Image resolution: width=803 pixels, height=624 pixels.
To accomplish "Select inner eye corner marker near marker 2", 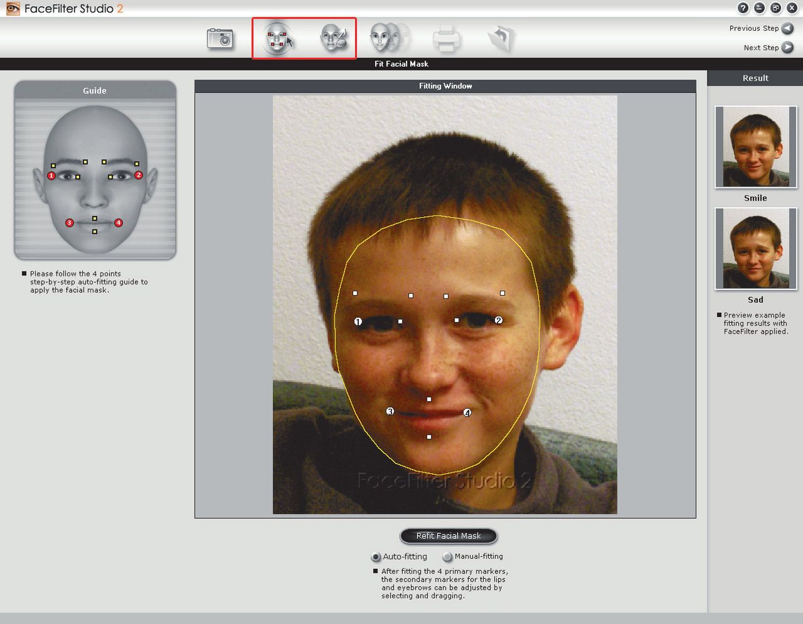I will pyautogui.click(x=457, y=320).
